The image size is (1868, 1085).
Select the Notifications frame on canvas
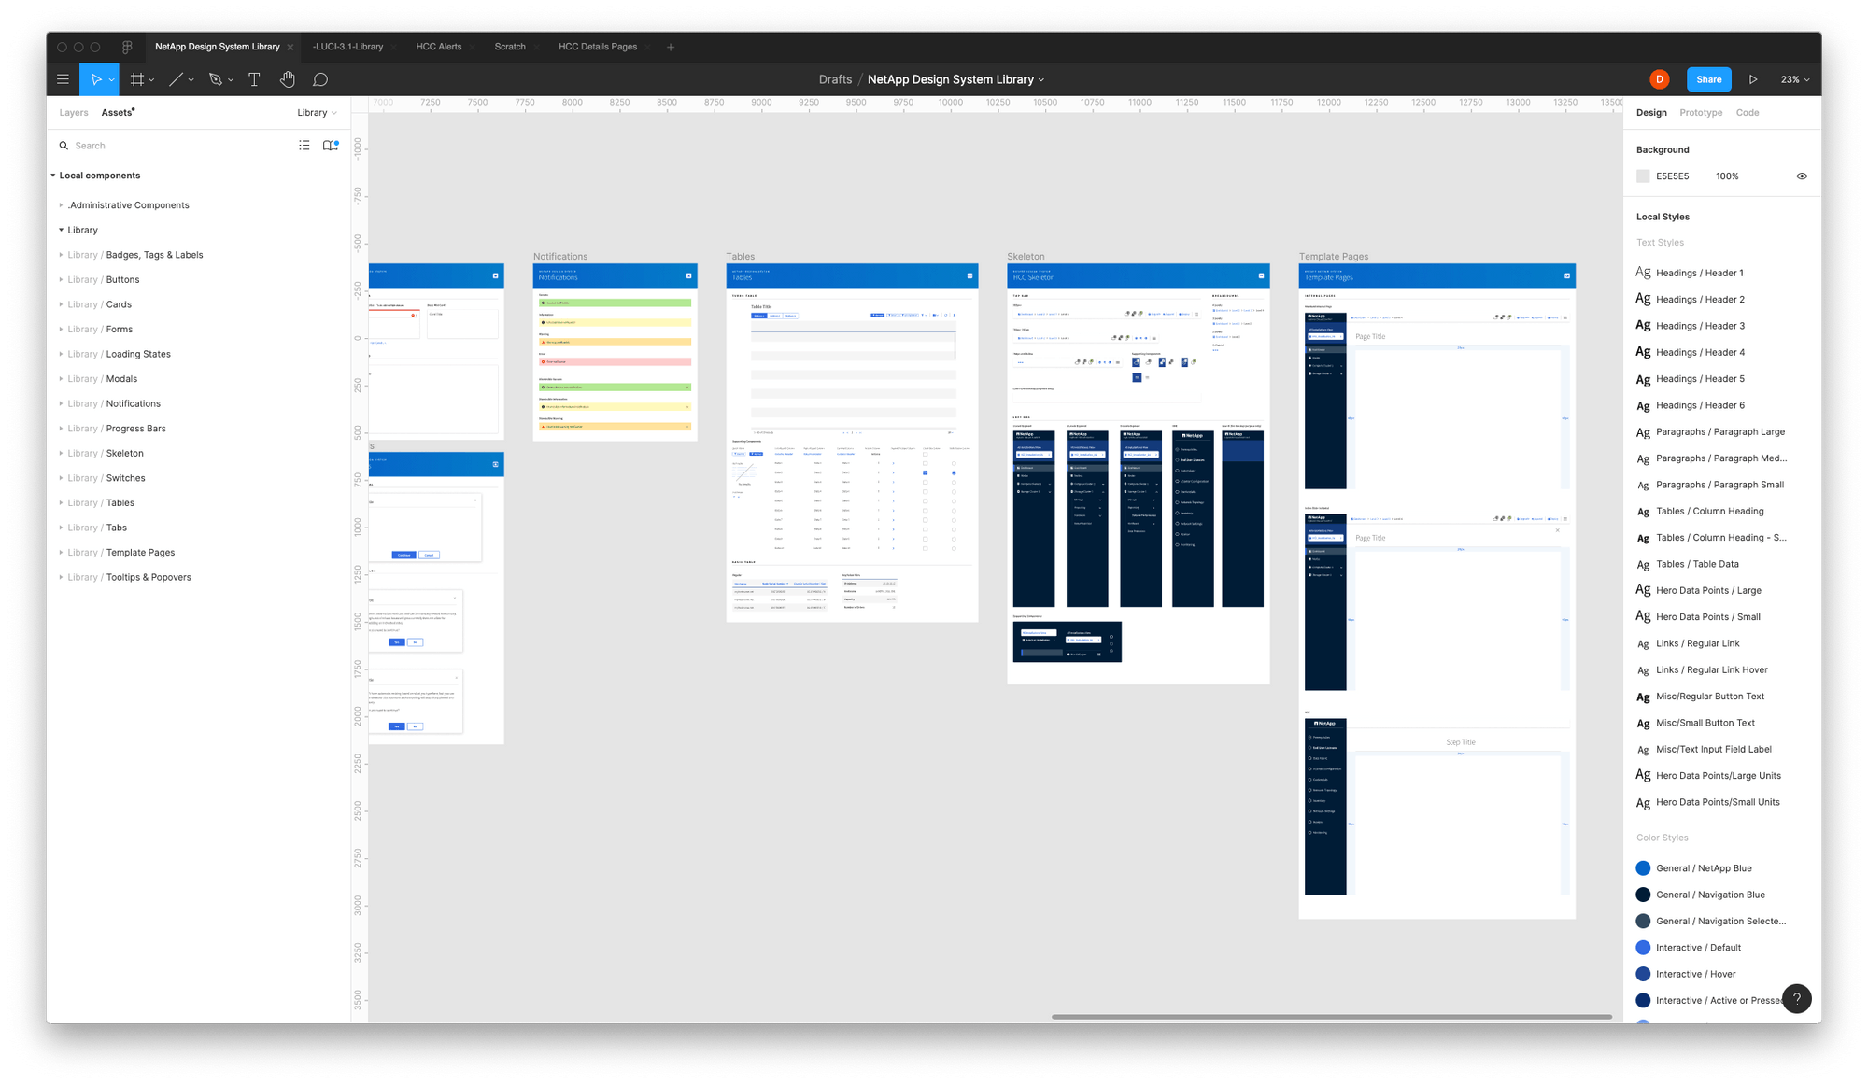pos(615,352)
